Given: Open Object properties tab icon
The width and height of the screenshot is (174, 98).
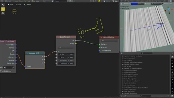Looking at the screenshot, I should coord(172,80).
